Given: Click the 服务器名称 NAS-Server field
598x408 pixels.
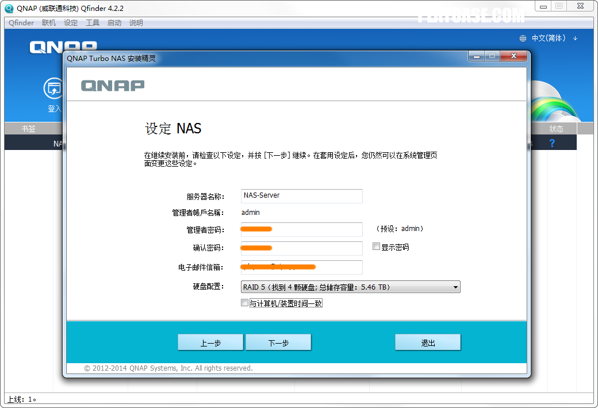Looking at the screenshot, I should point(302,195).
